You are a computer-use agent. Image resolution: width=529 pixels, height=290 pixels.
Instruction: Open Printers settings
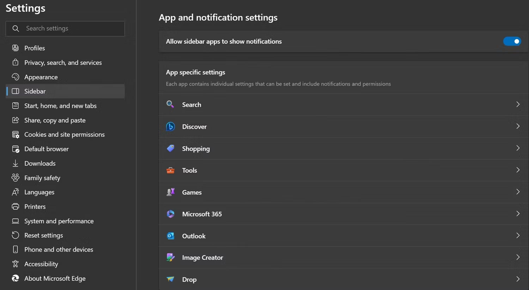point(65,206)
